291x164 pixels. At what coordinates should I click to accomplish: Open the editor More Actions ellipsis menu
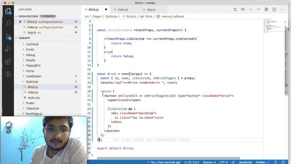click(x=282, y=10)
